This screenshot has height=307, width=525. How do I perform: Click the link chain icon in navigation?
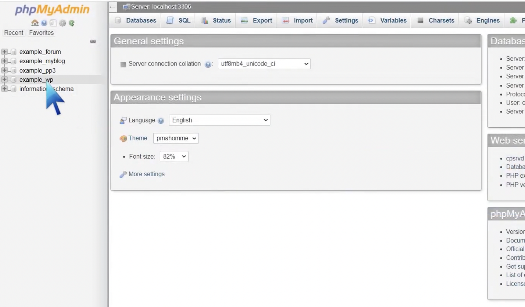pyautogui.click(x=93, y=41)
